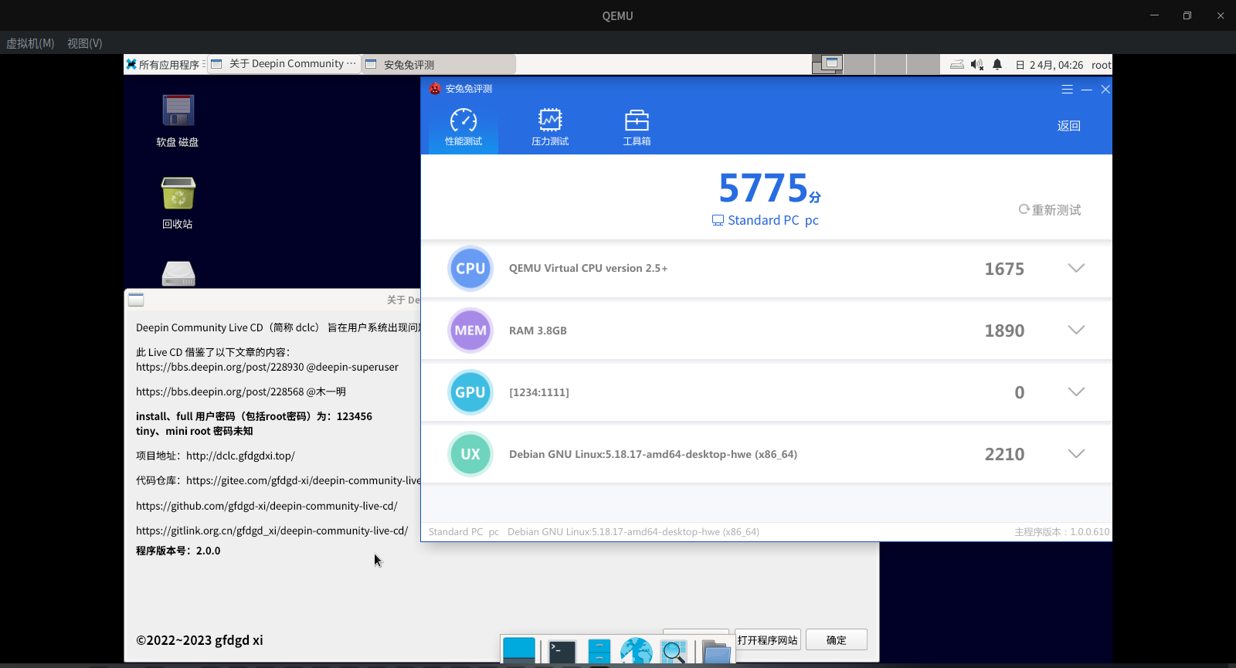Click the UX score circle icon

coord(470,454)
